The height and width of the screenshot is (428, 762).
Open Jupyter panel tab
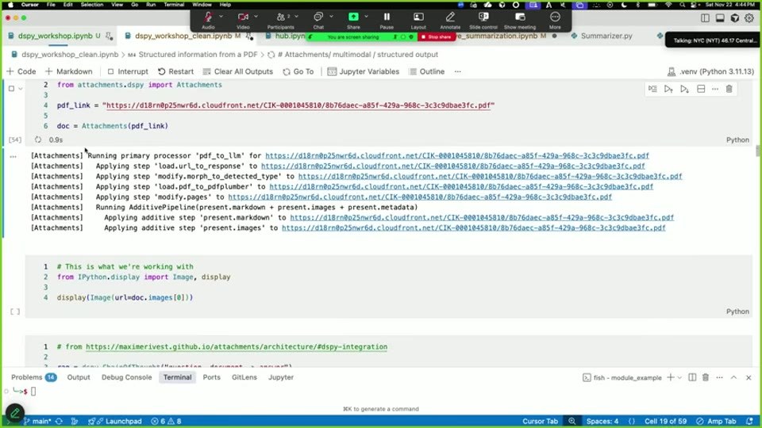(281, 377)
